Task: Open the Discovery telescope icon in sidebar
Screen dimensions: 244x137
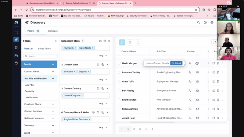Action: tap(16, 40)
